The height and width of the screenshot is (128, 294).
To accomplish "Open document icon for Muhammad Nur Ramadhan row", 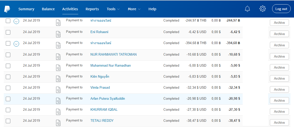I will click(59, 68).
